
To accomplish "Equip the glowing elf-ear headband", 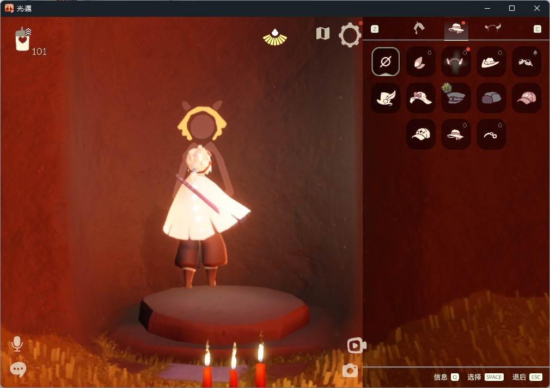I will point(456,61).
